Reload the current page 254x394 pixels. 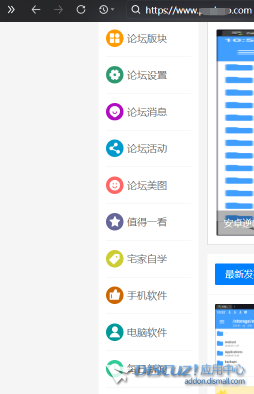[x=81, y=10]
